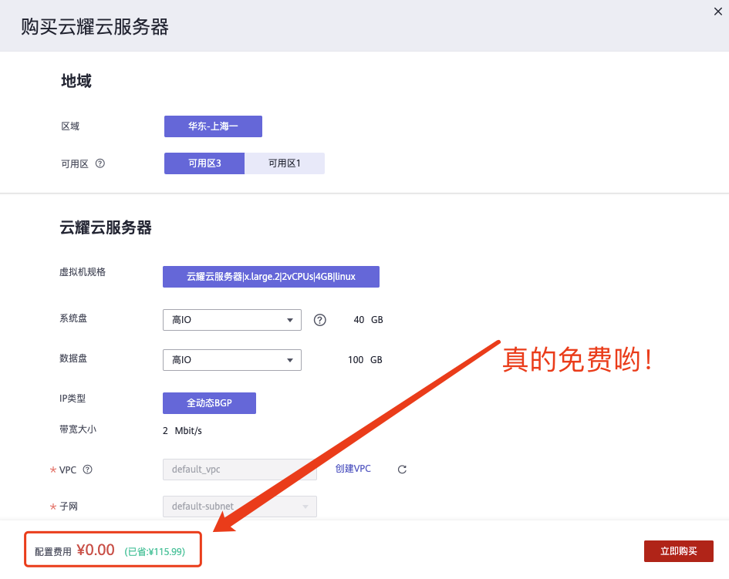Click the default_vpc selection field
The width and height of the screenshot is (729, 579).
239,470
